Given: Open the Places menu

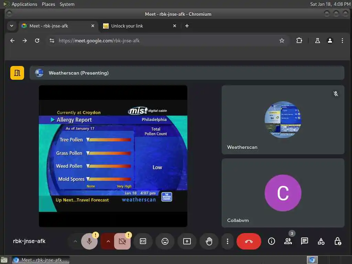Looking at the screenshot, I should (48, 4).
